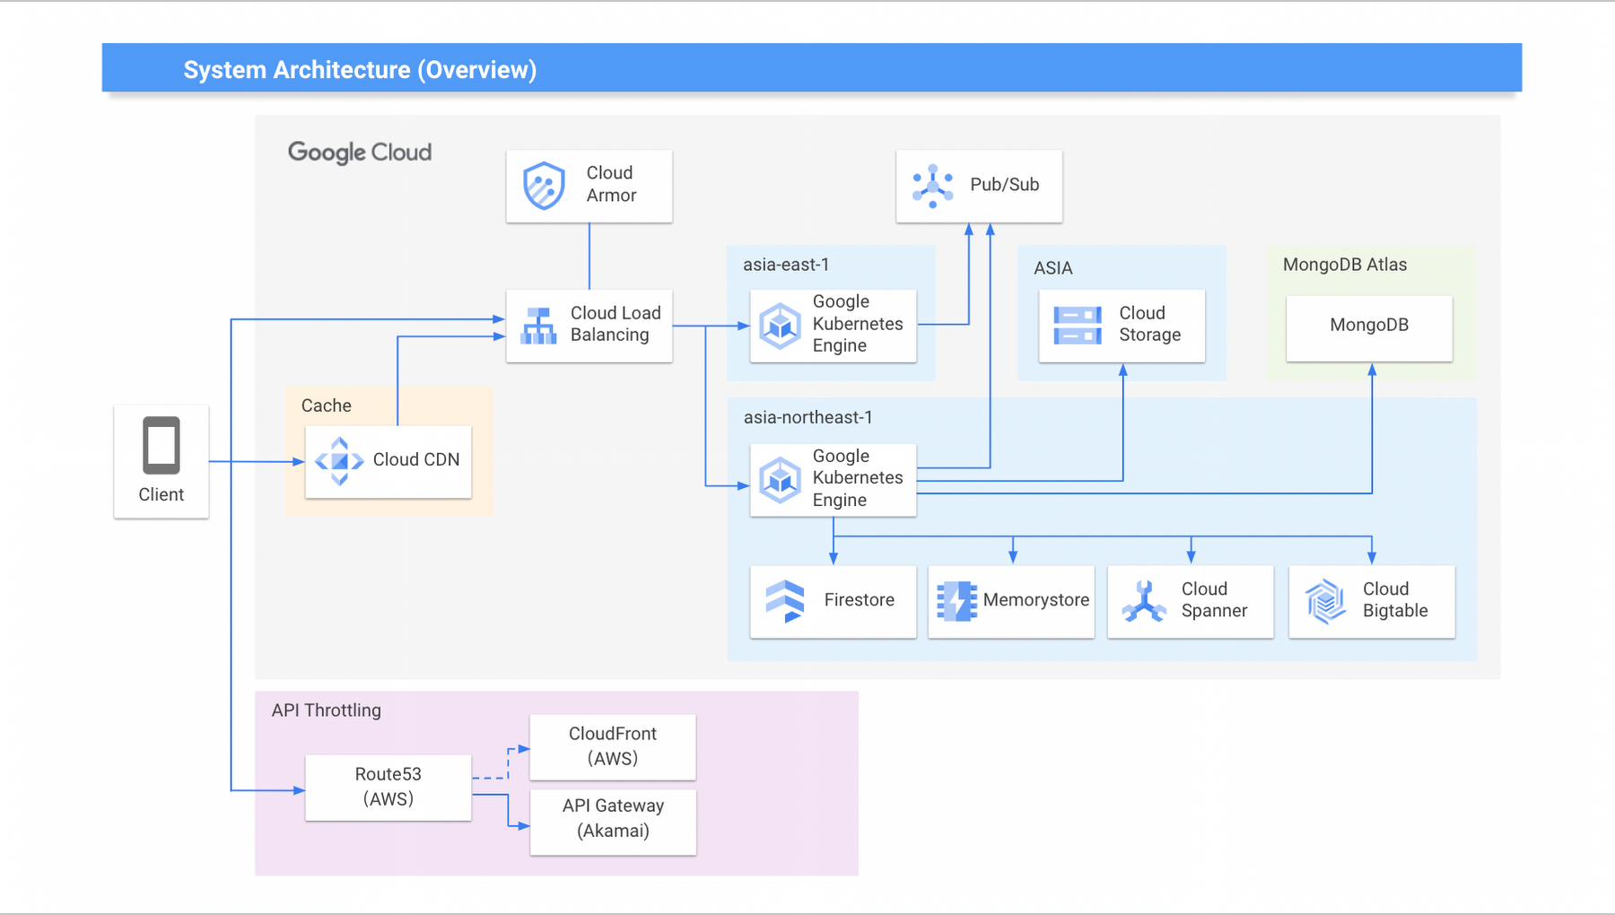Click the 'Cloud CDN' label text
The image size is (1615, 915).
(x=416, y=459)
